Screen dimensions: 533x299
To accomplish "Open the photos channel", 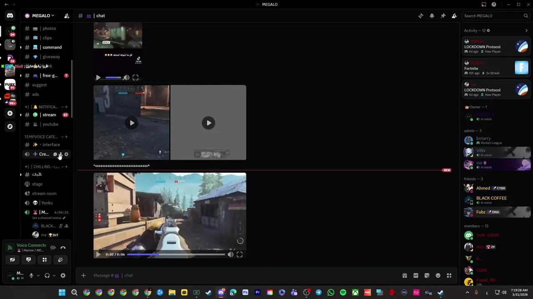I will [x=46, y=29].
